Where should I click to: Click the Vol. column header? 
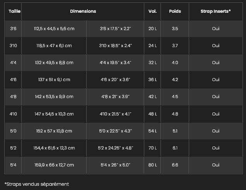tap(152, 12)
